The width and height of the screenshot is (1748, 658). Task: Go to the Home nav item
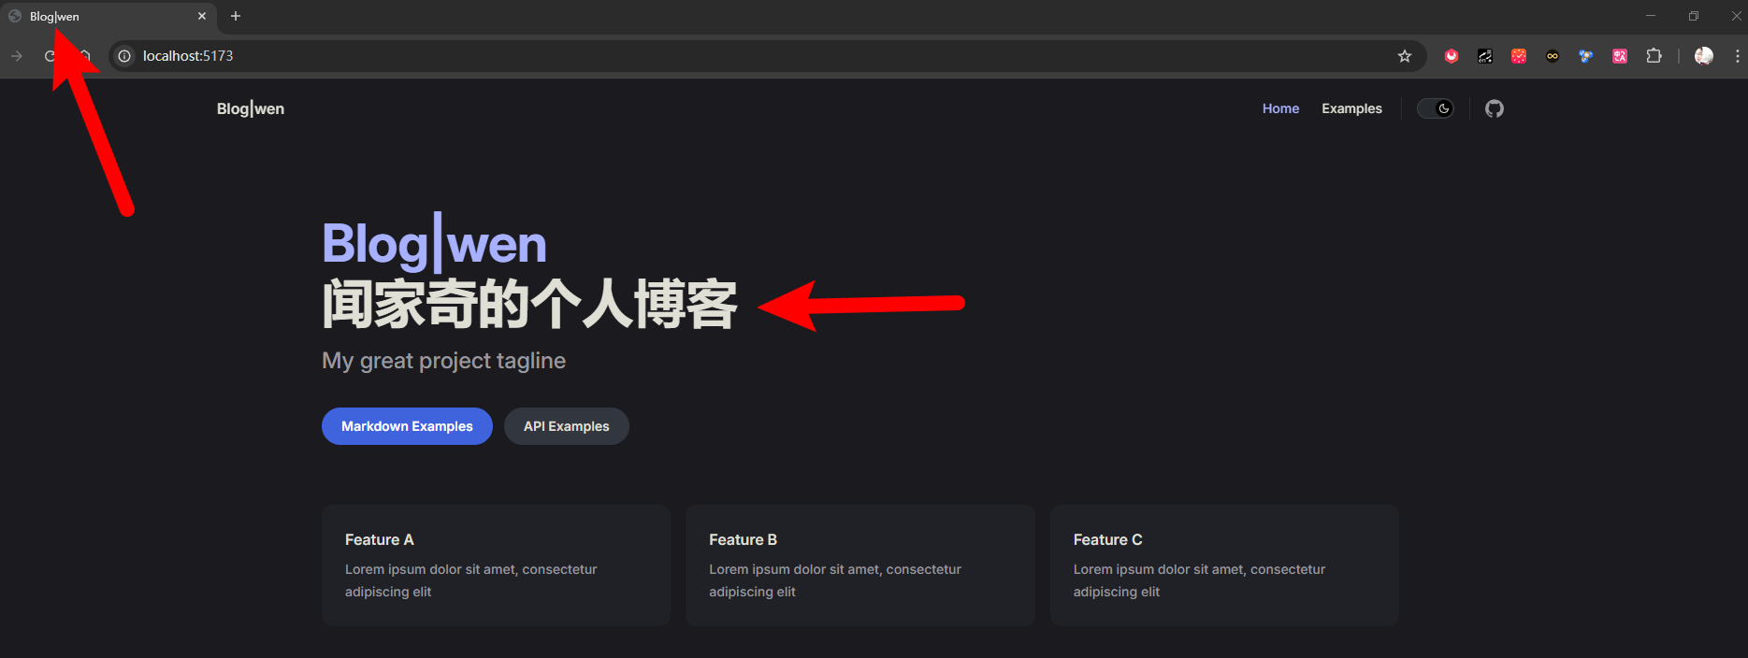tap(1280, 108)
